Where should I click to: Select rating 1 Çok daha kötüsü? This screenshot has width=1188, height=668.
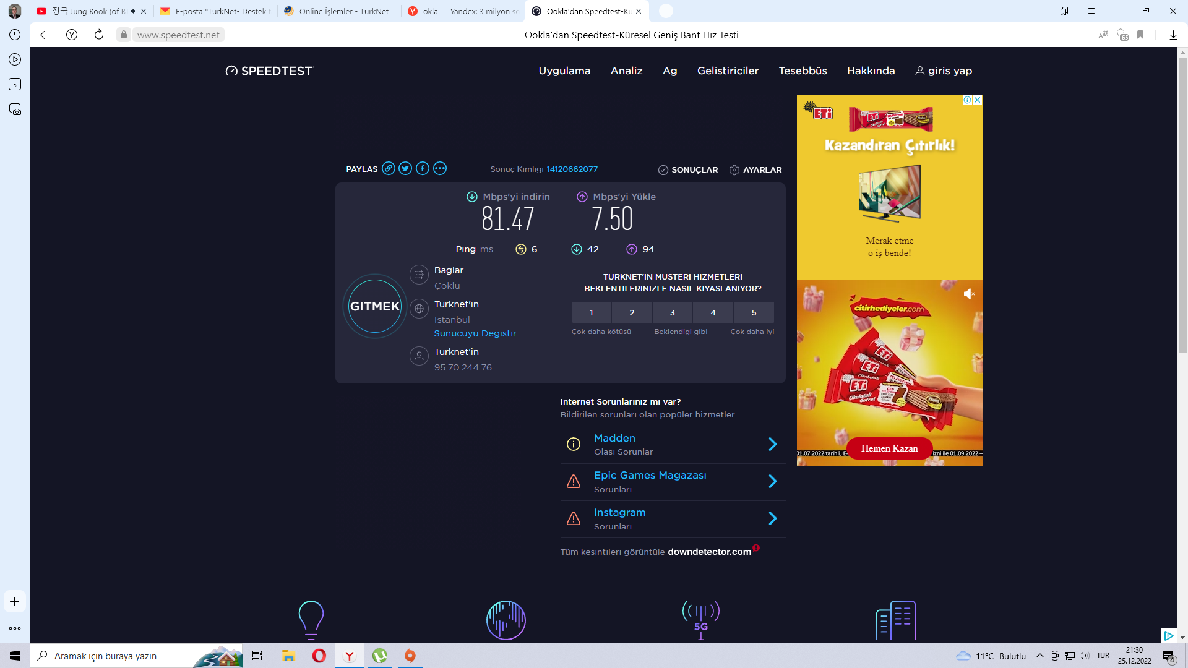click(592, 313)
